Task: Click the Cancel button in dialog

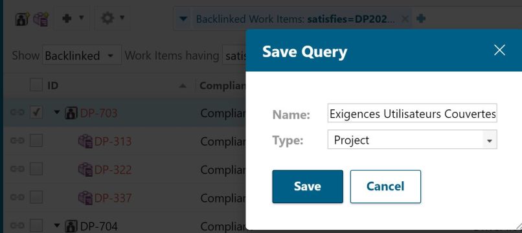Action: [x=385, y=186]
